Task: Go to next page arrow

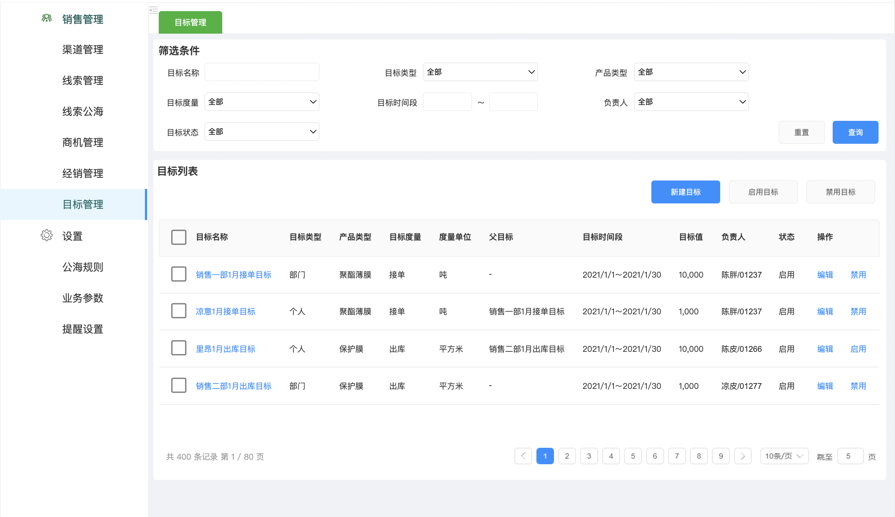Action: [x=743, y=456]
